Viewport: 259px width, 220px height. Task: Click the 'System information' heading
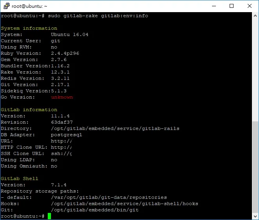[29, 28]
